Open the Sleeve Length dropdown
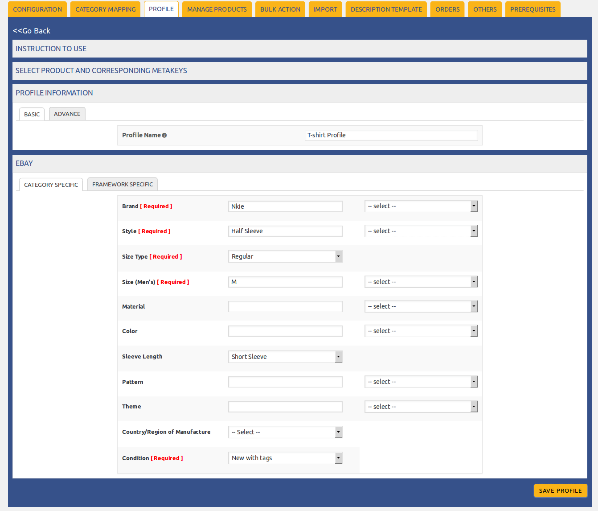This screenshot has height=511, width=598. click(285, 357)
